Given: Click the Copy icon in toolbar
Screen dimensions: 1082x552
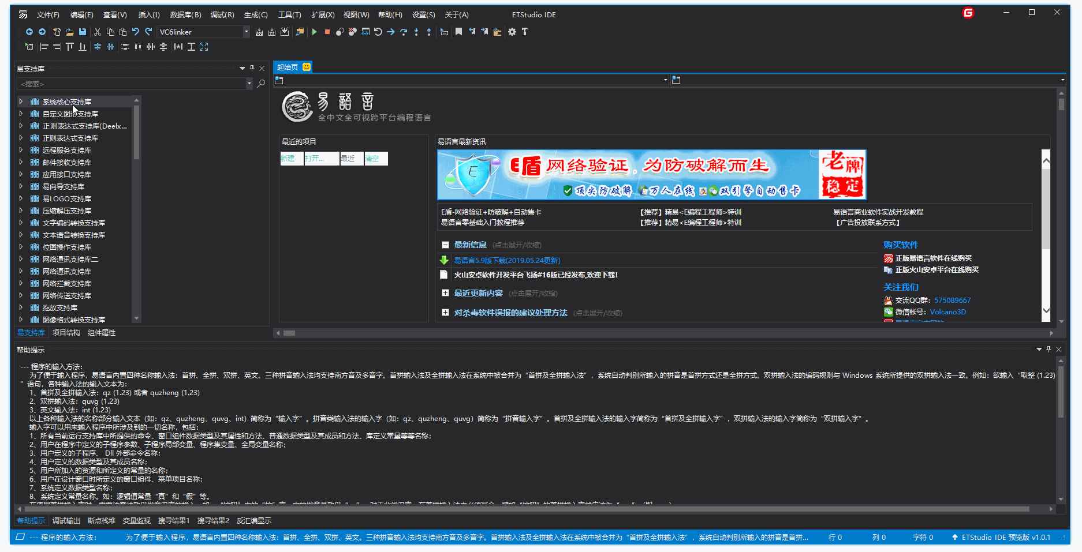Looking at the screenshot, I should [110, 32].
